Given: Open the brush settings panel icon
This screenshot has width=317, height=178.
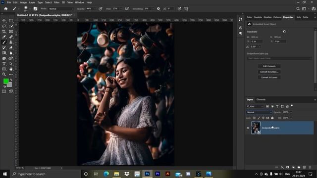Looking at the screenshot, I should (35, 9).
